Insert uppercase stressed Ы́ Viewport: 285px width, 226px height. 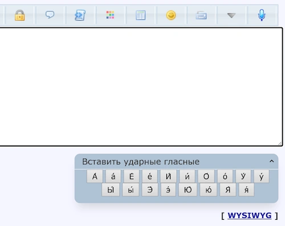pyautogui.click(x=111, y=189)
